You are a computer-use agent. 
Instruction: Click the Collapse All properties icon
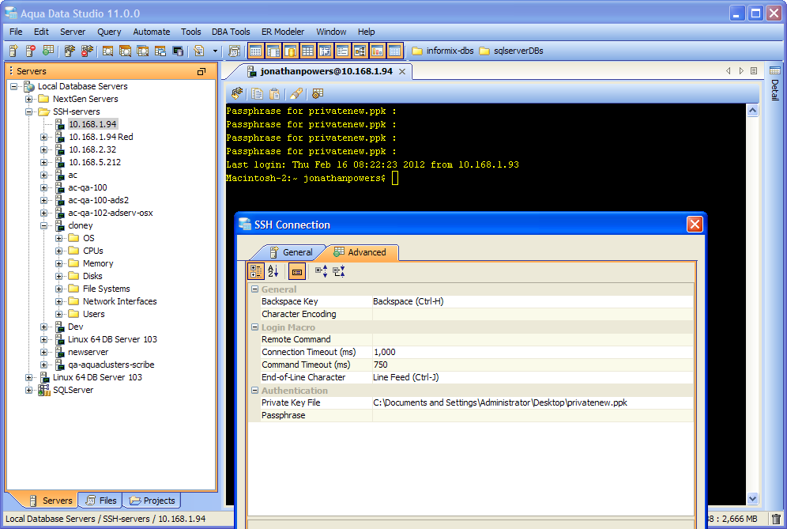[x=339, y=271]
